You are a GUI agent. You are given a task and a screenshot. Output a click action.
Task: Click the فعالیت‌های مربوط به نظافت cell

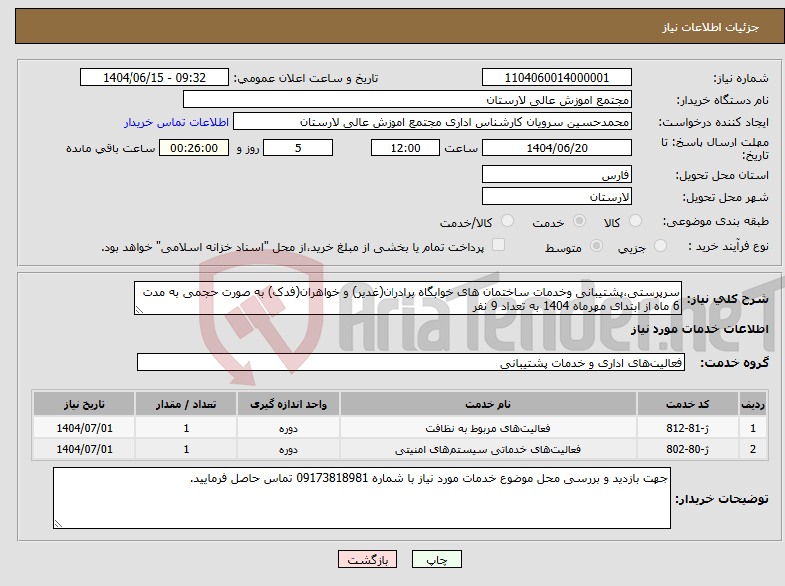[x=487, y=428]
